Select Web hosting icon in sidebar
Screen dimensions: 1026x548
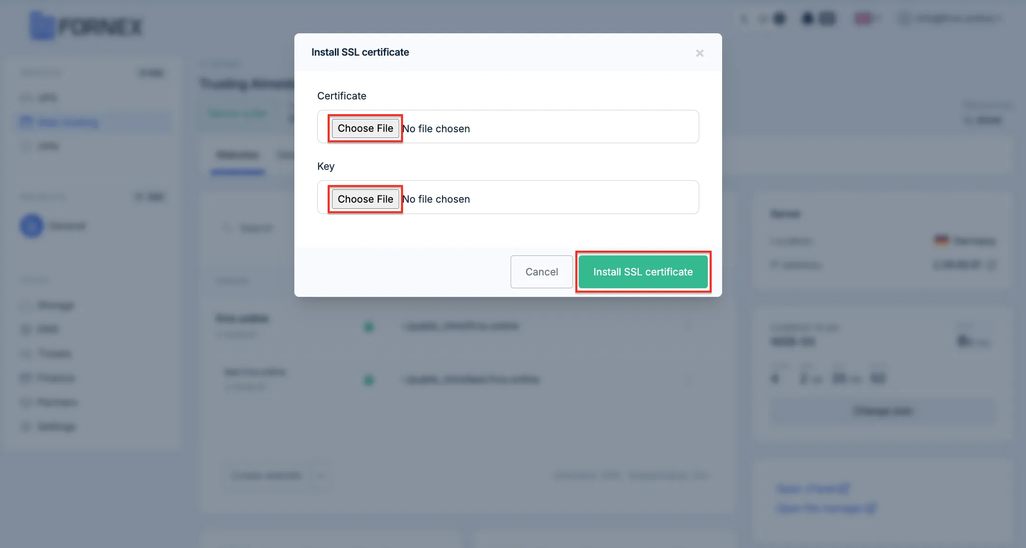click(26, 122)
